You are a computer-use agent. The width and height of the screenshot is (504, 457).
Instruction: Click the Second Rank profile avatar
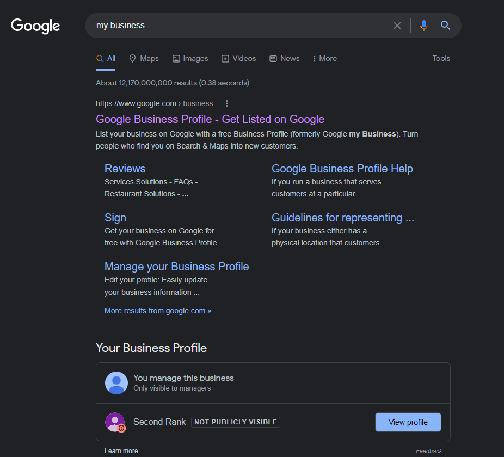[115, 422]
